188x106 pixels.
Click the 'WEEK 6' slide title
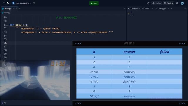pos(129,43)
